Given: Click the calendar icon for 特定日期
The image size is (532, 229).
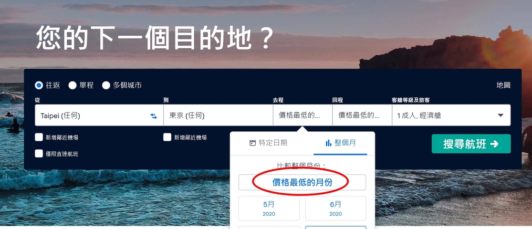Looking at the screenshot, I should coord(252,143).
